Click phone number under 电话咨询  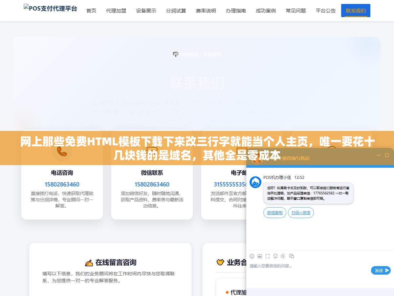tap(62, 185)
